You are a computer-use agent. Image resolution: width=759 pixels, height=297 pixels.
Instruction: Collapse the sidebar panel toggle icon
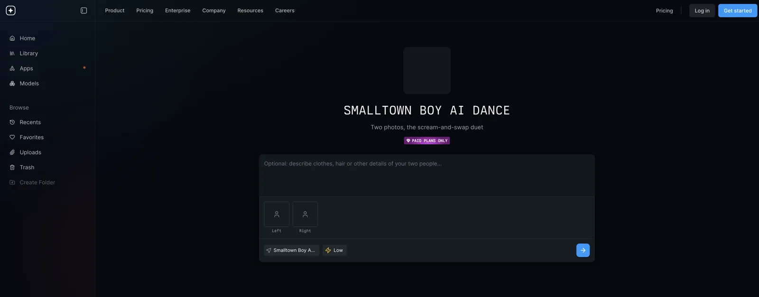coord(84,10)
